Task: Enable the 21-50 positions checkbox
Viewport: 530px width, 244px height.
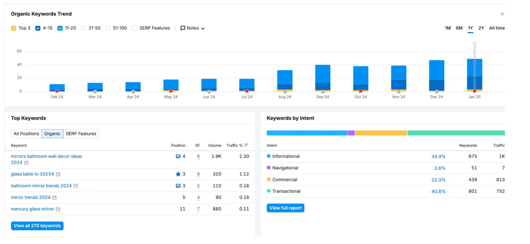Action: click(84, 28)
